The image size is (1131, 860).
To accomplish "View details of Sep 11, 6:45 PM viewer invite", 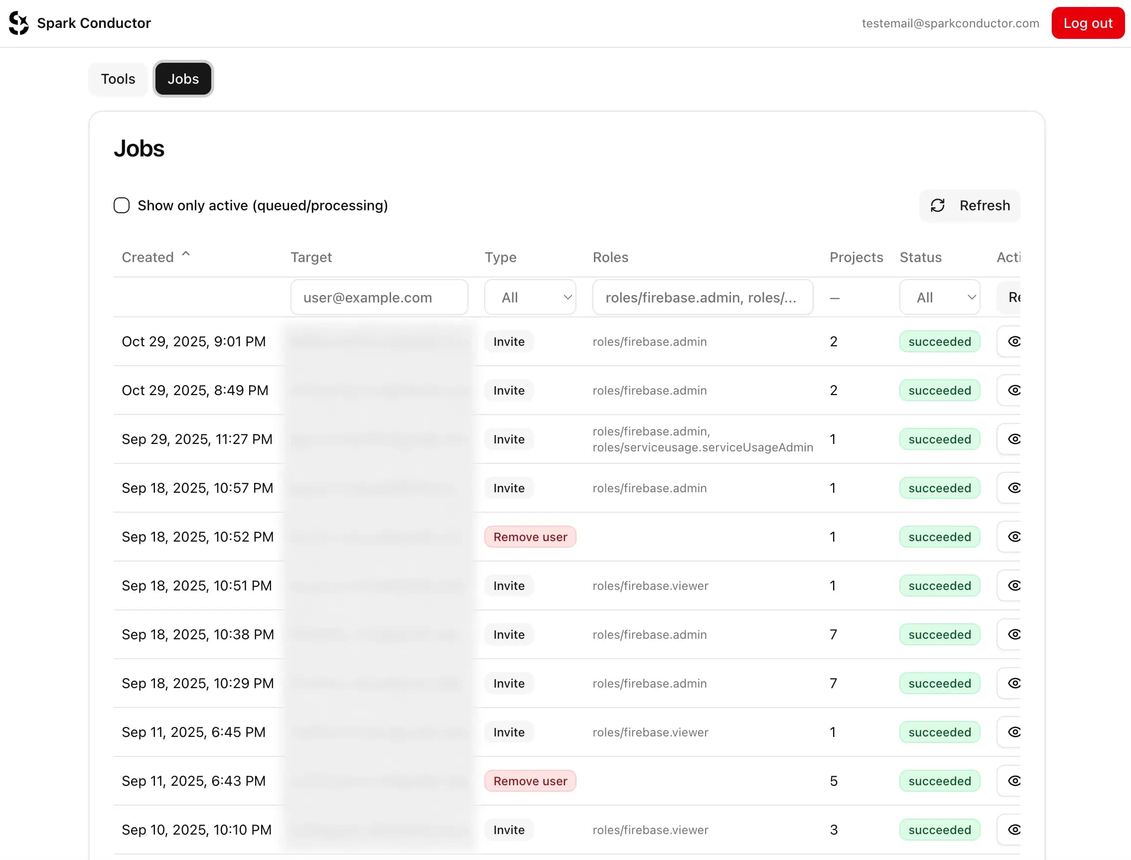I will tap(1015, 732).
